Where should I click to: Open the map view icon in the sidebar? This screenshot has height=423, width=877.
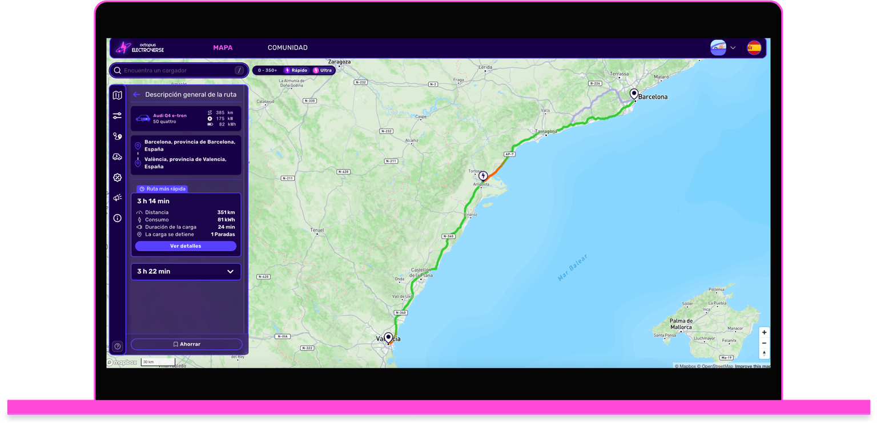pos(117,95)
